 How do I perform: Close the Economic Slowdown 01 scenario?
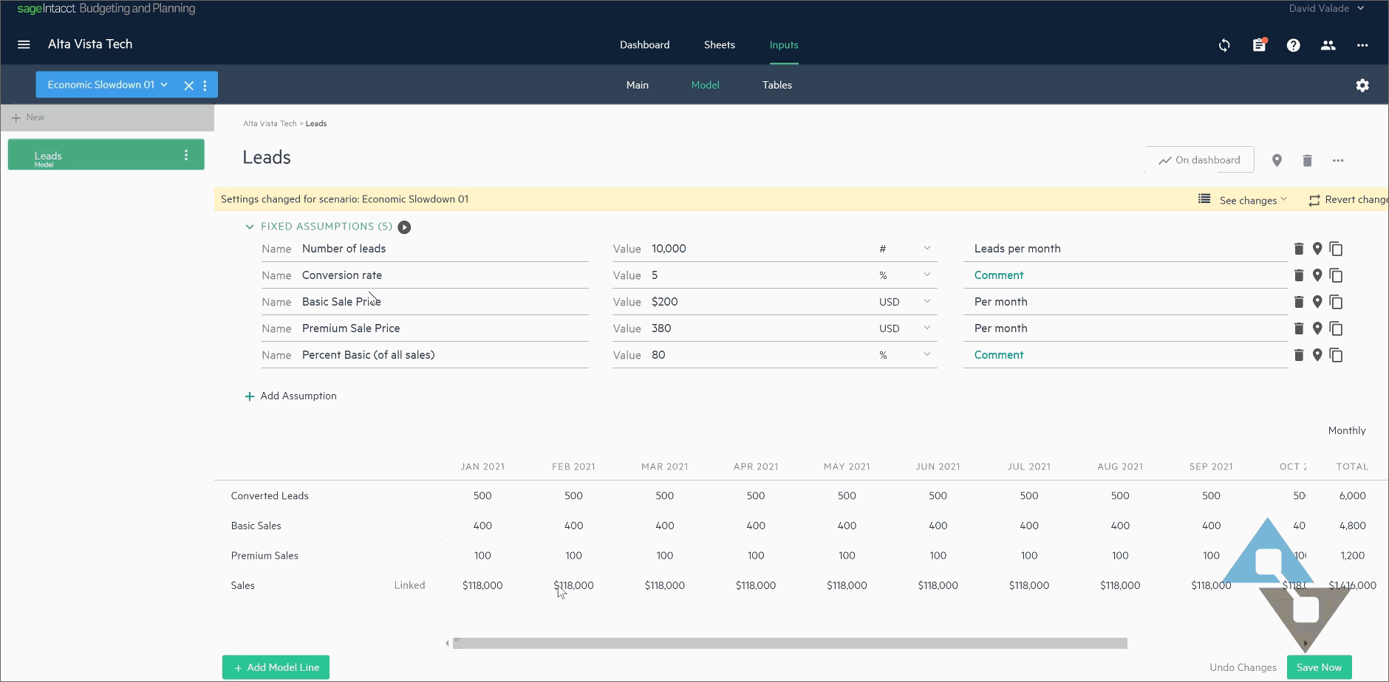[x=188, y=86]
